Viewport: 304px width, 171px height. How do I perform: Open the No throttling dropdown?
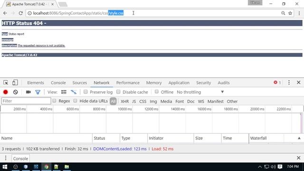200,92
